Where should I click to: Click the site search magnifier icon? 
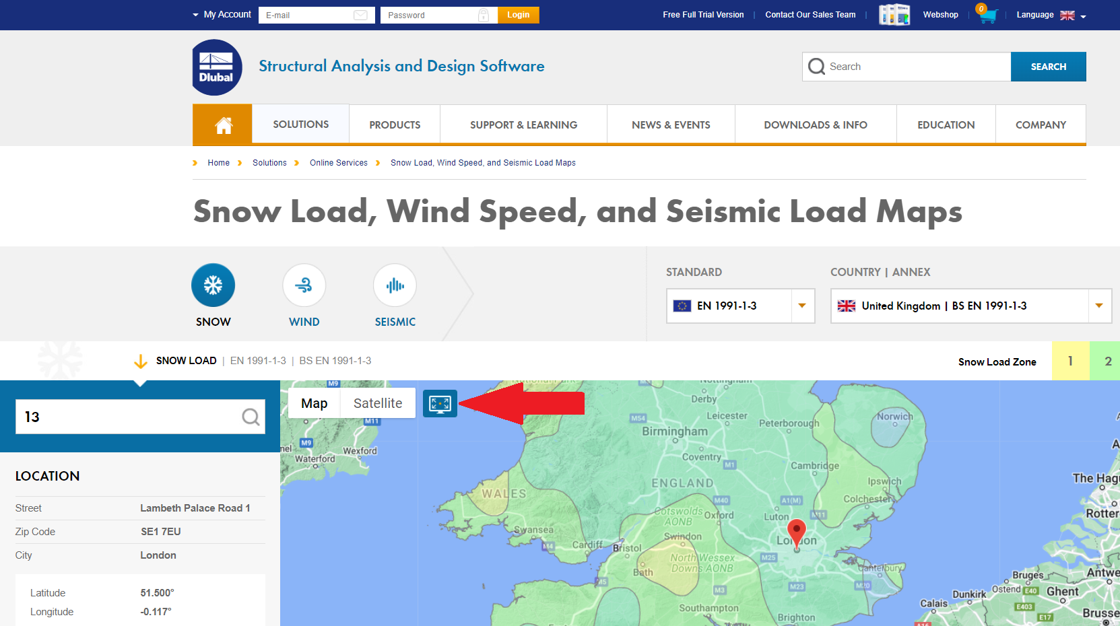point(816,67)
